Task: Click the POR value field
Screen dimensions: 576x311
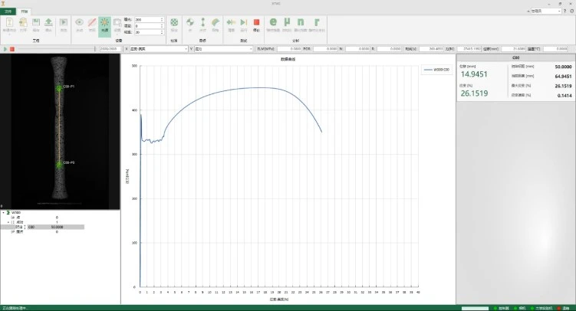Action: (325, 49)
